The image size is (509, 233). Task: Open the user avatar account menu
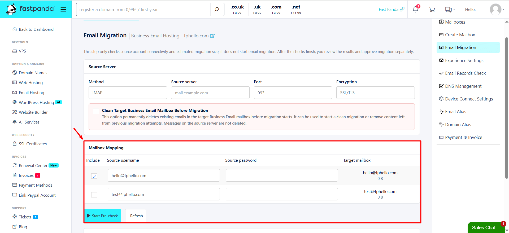click(x=497, y=10)
